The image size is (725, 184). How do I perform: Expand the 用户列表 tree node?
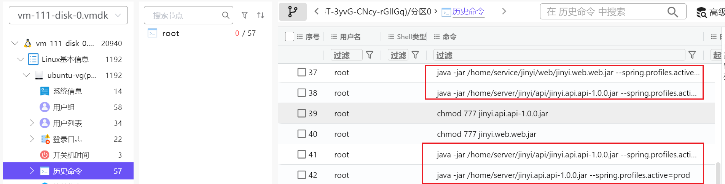pyautogui.click(x=32, y=123)
